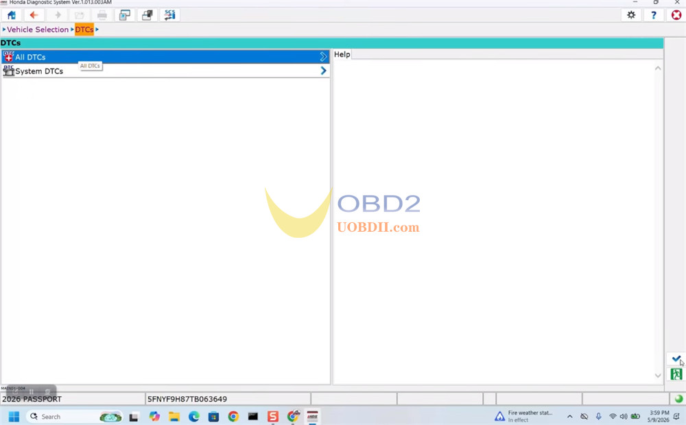The width and height of the screenshot is (686, 425).
Task: Select the All DTCs row
Action: (165, 57)
